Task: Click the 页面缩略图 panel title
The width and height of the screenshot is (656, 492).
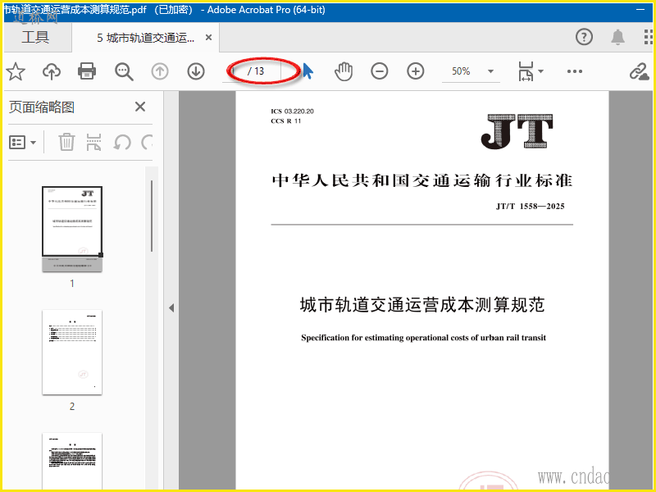Action: click(42, 107)
